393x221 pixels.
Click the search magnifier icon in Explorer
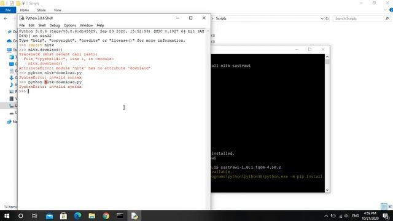click(387, 18)
